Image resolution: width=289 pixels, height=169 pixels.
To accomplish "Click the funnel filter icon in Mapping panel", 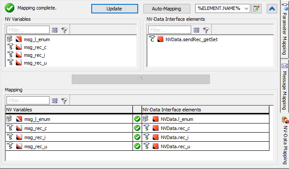I will click(x=64, y=101).
